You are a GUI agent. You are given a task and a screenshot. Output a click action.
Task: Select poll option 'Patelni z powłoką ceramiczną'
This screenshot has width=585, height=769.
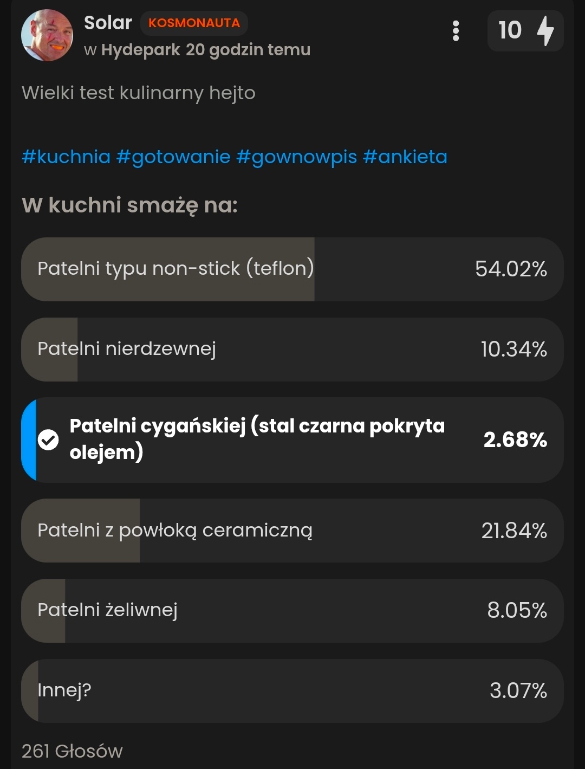(292, 530)
